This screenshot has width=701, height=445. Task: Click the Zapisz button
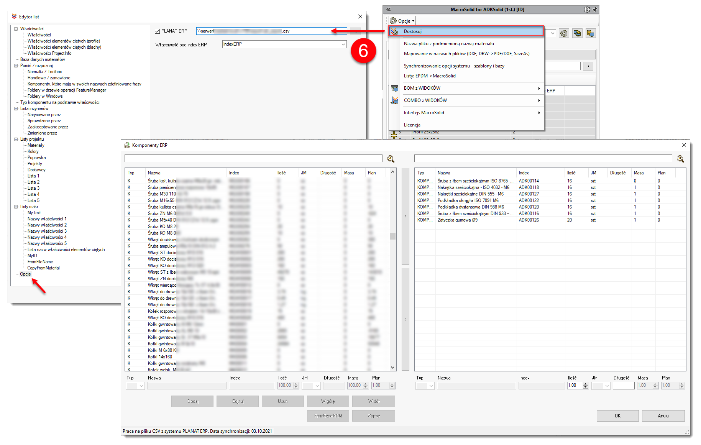(x=374, y=416)
